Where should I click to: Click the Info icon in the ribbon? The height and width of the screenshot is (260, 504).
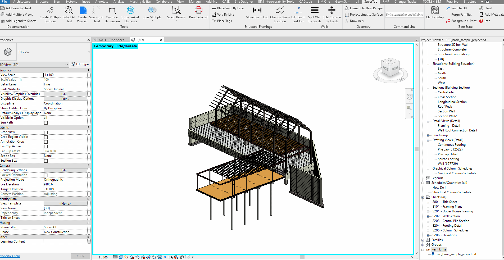click(x=481, y=21)
